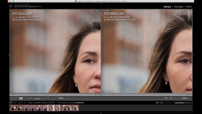The image size is (202, 114).
Task: Click the filmstrip grid shortcut icon
Action: [x=20, y=103]
